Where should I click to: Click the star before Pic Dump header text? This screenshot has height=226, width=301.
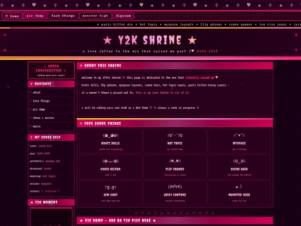point(81,220)
